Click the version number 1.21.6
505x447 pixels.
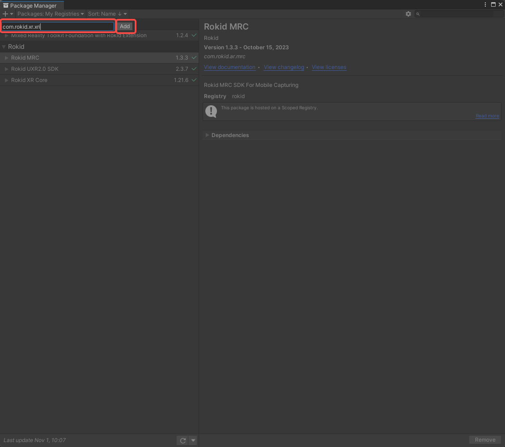[181, 80]
